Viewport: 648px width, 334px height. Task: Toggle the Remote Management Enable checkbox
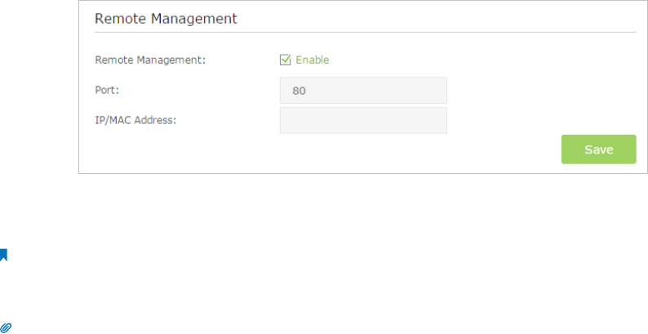click(x=286, y=60)
